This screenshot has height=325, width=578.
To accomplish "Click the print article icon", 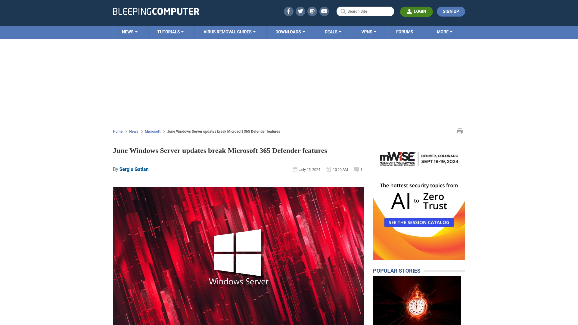I will tap(460, 131).
